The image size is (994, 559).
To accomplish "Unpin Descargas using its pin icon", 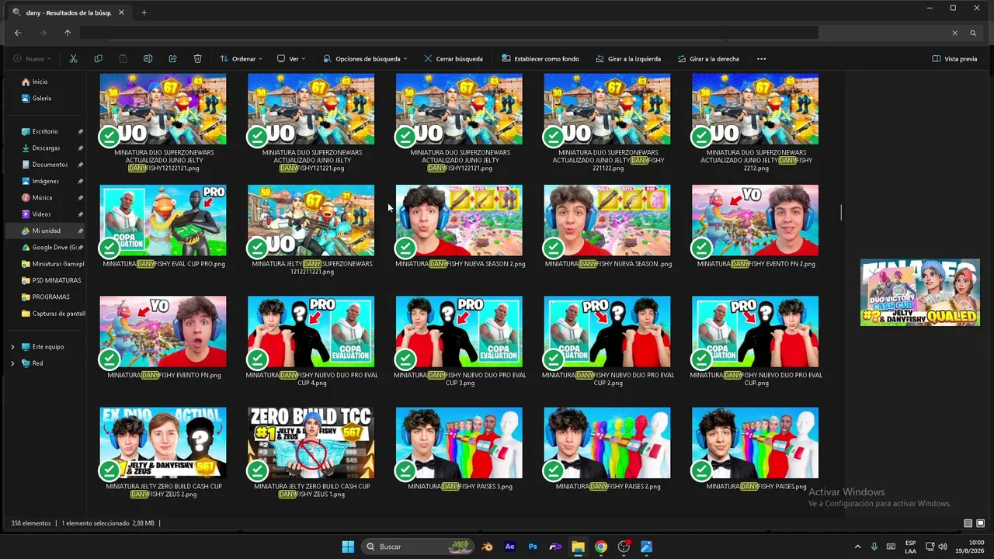I will (81, 148).
